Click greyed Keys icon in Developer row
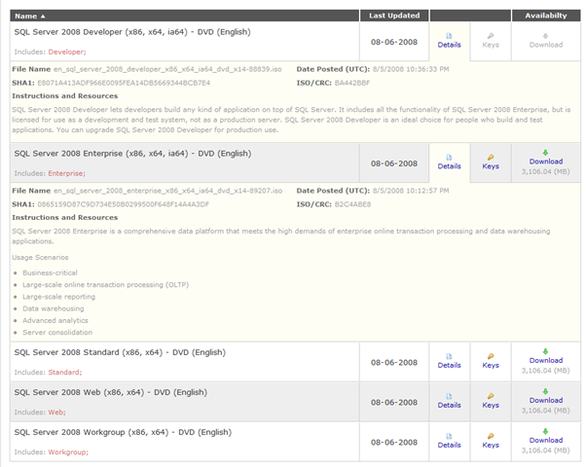Image resolution: width=586 pixels, height=467 pixels. tap(491, 36)
